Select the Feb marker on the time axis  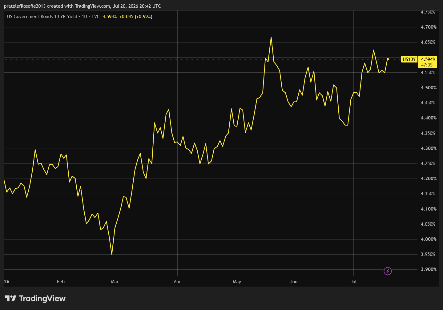click(61, 282)
